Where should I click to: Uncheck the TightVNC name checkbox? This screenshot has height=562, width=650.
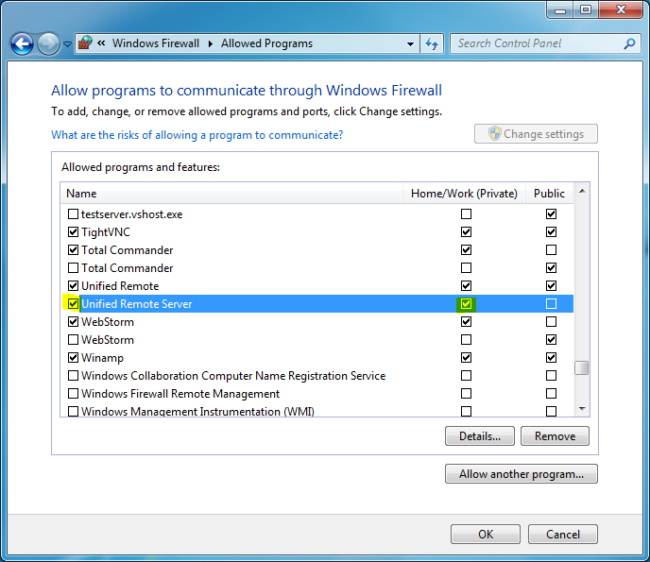(73, 231)
